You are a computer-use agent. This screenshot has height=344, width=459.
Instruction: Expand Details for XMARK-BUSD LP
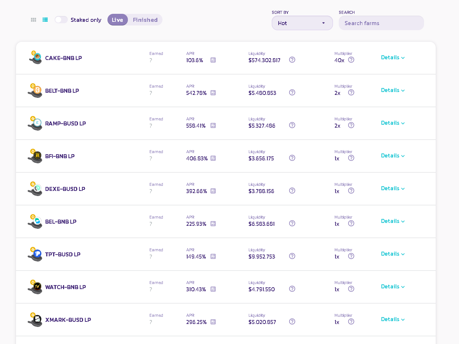click(393, 319)
